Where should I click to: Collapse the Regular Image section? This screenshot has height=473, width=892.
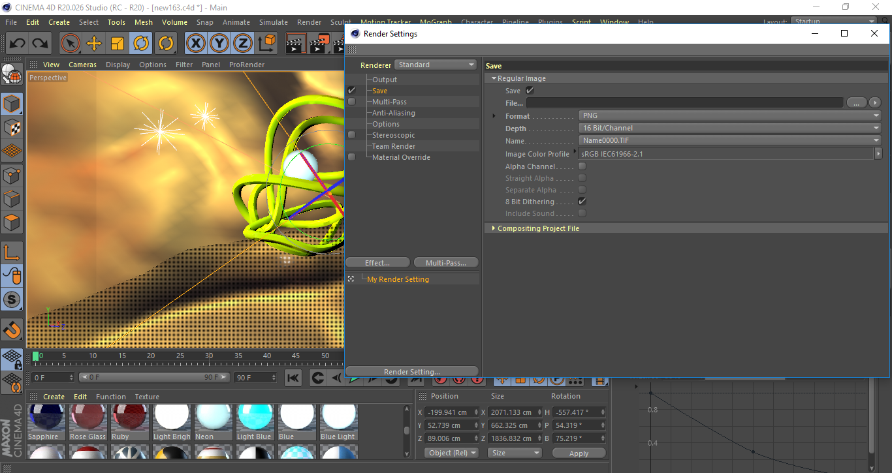click(x=494, y=78)
